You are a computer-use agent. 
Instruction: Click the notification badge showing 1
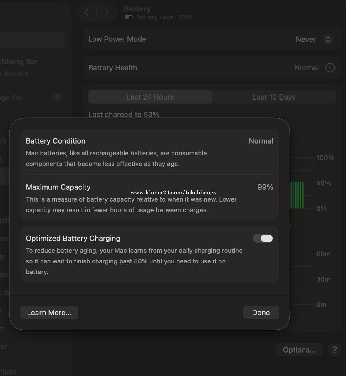pyautogui.click(x=57, y=97)
